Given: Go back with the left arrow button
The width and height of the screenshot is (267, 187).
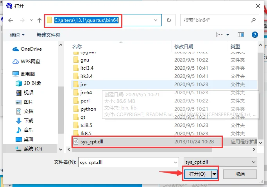Looking at the screenshot, I should (11, 20).
